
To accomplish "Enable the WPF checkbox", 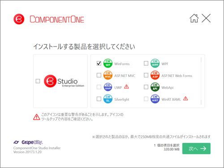I will click(x=146, y=63).
